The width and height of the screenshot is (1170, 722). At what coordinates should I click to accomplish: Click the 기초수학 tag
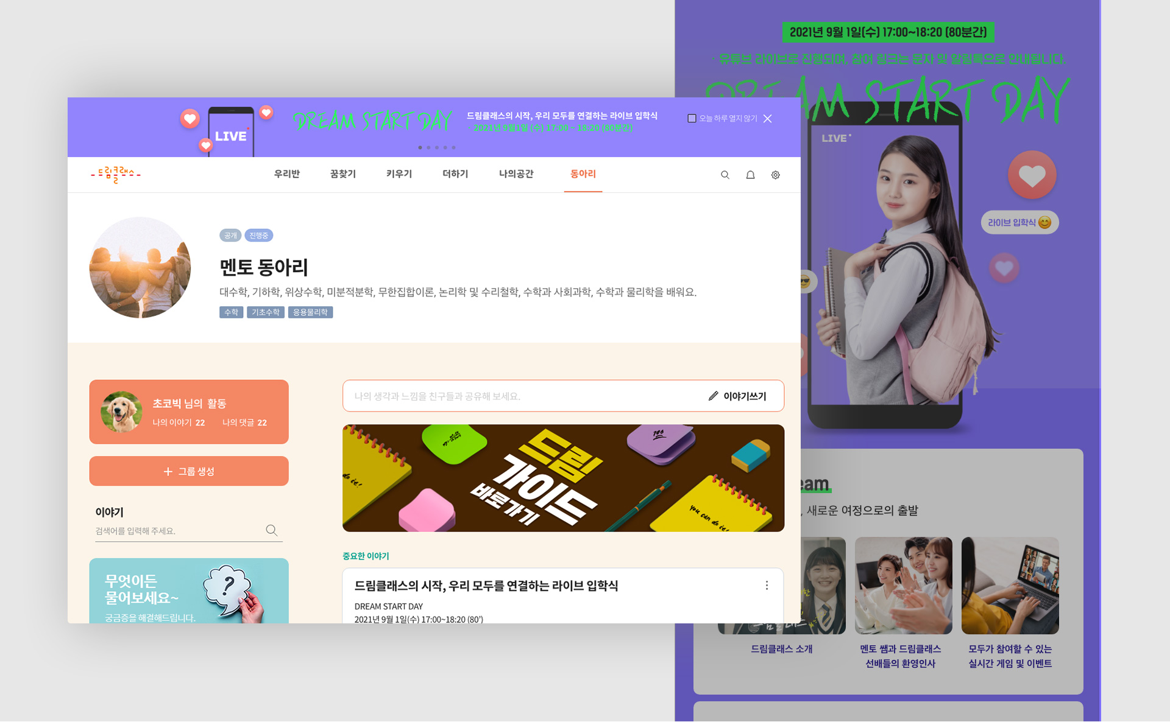click(266, 312)
